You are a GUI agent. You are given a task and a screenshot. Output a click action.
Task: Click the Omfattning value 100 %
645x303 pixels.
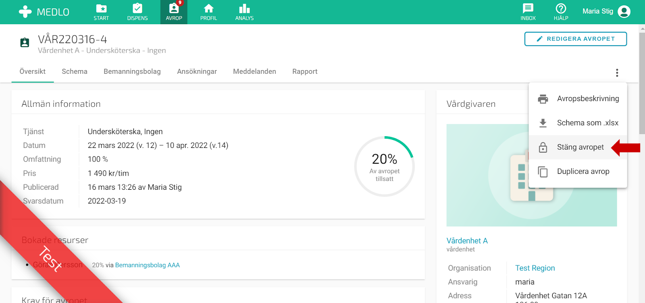point(98,159)
